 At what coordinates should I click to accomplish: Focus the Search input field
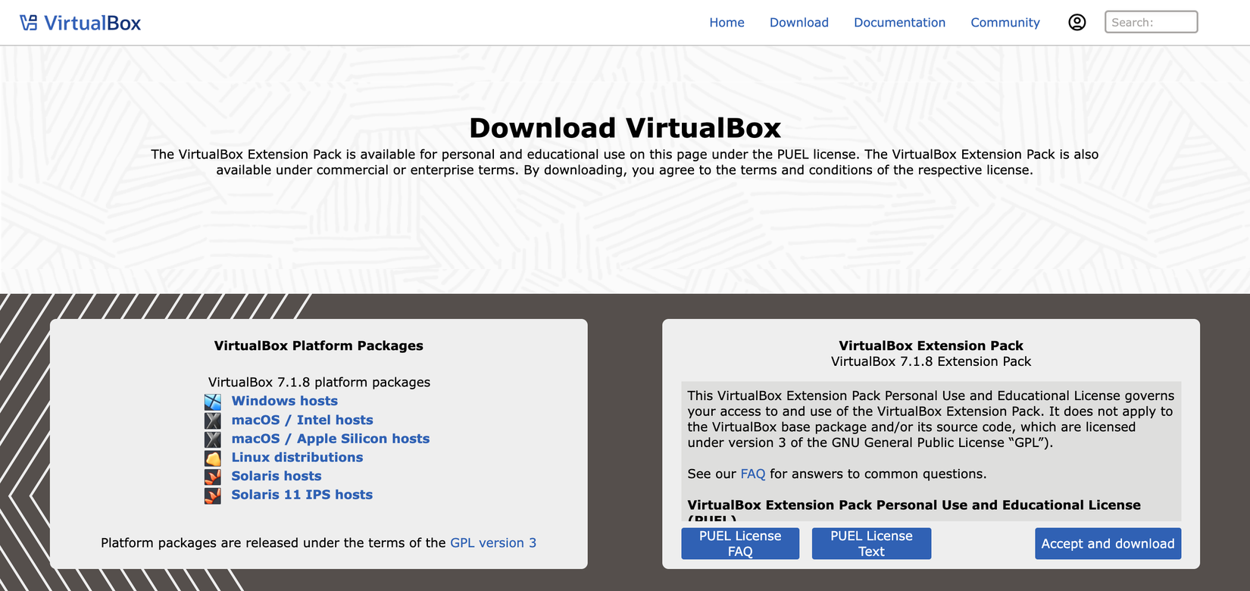click(x=1150, y=23)
